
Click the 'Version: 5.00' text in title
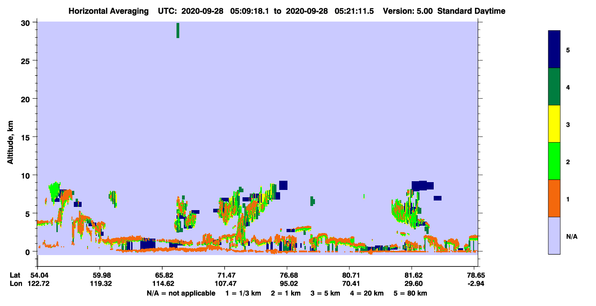tap(407, 11)
